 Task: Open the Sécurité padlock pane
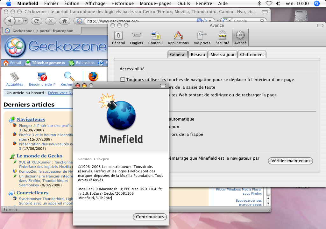[x=222, y=38]
